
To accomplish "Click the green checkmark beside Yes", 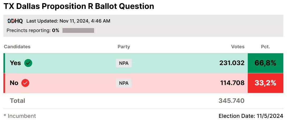I will (x=28, y=63).
